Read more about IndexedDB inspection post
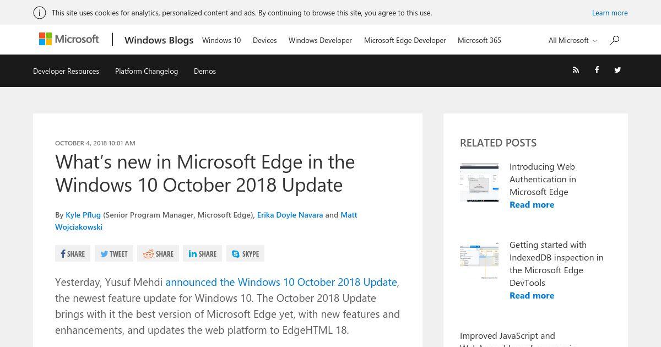Screen dimensions: 661x347 tap(532, 295)
